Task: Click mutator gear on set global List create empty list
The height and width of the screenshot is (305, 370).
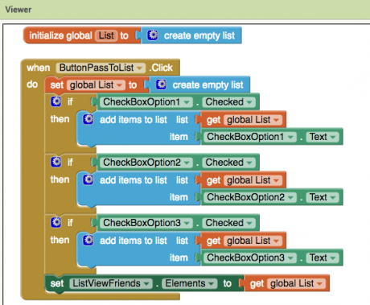Action: tap(162, 84)
